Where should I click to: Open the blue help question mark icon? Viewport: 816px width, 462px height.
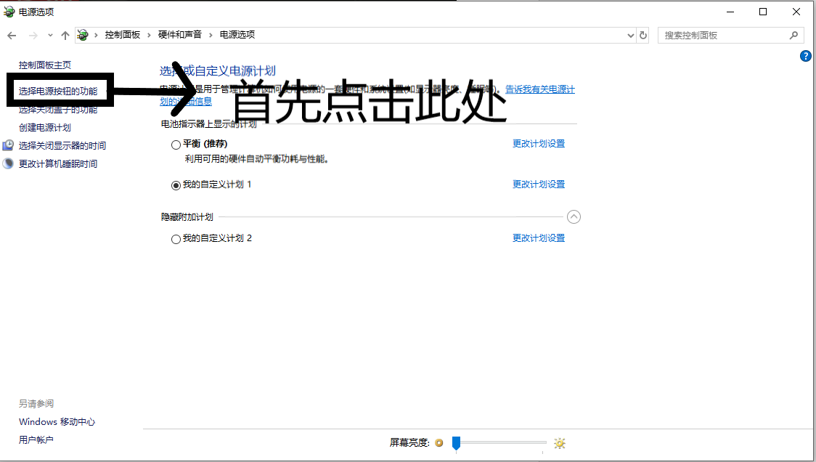coord(805,56)
